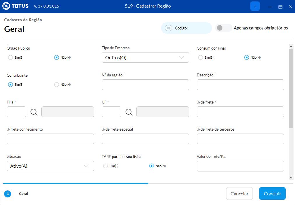Expand the Situação dropdown

pos(50,166)
